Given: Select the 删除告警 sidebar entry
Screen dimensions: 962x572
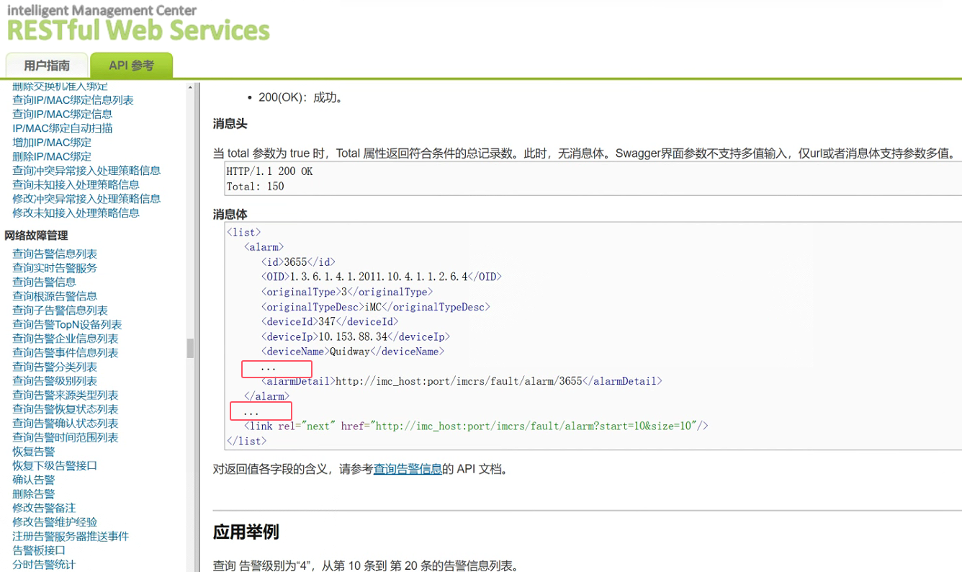Looking at the screenshot, I should point(34,494).
